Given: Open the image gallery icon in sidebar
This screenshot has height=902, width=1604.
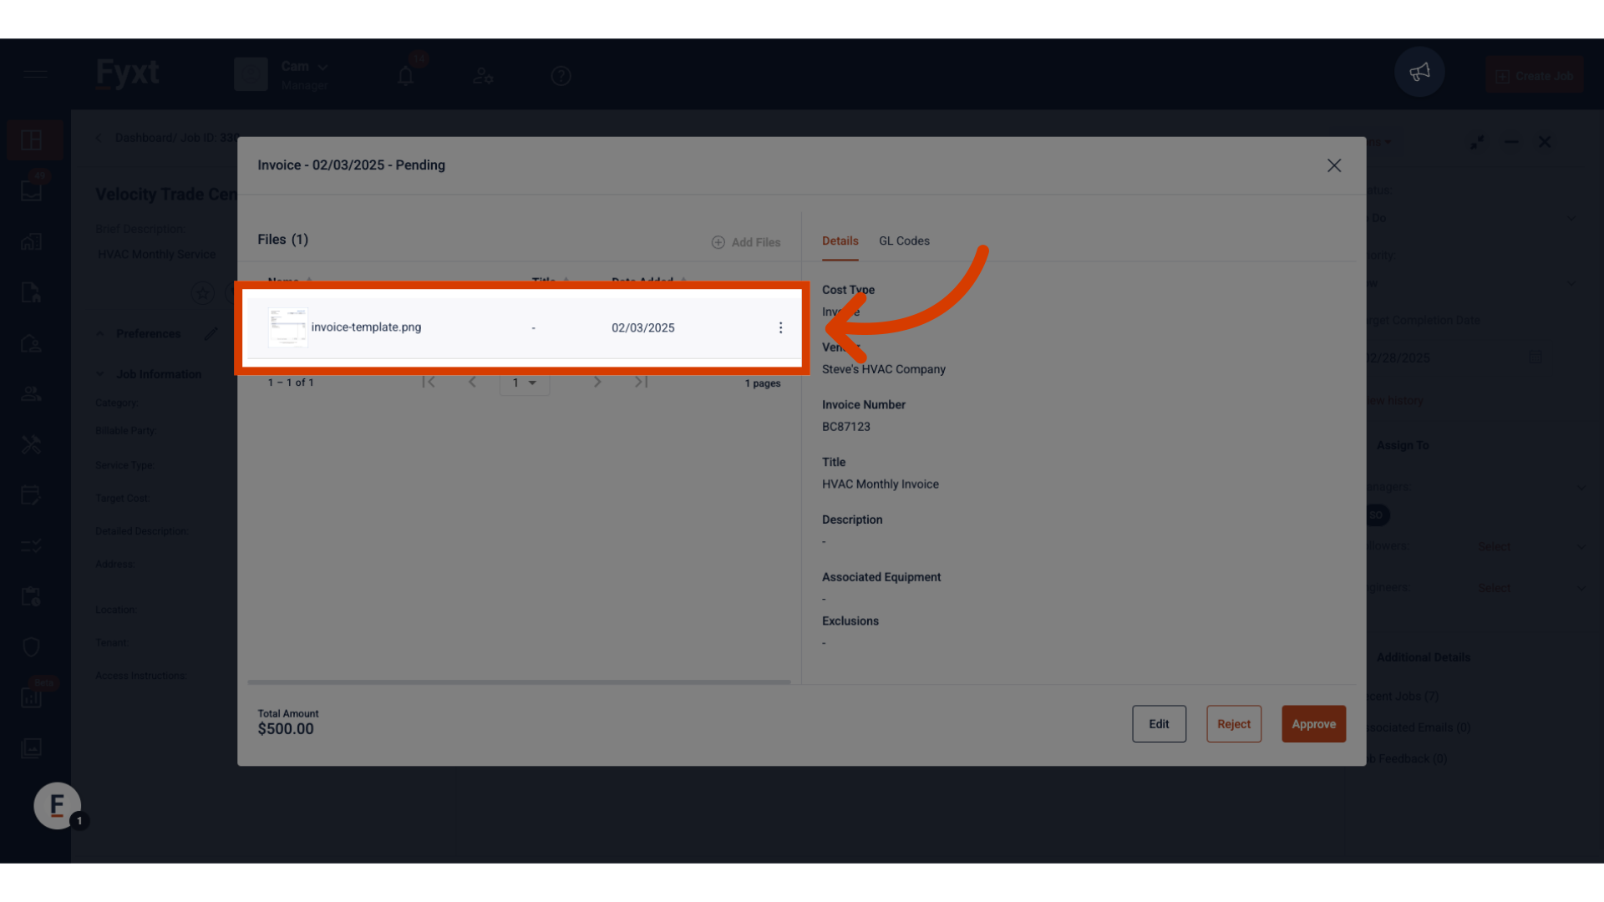Looking at the screenshot, I should click(x=32, y=748).
